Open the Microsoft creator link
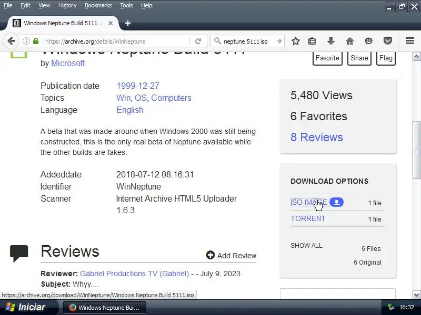The width and height of the screenshot is (421, 315). (68, 63)
